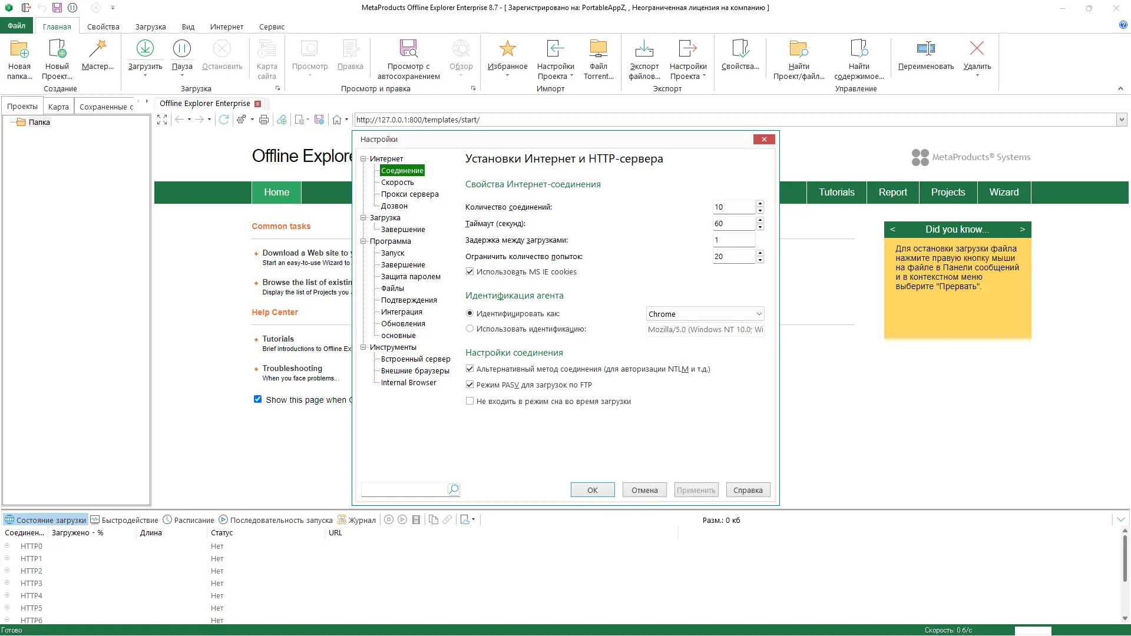Open the Сервис ribbon tab
The height and width of the screenshot is (636, 1131).
point(272,26)
